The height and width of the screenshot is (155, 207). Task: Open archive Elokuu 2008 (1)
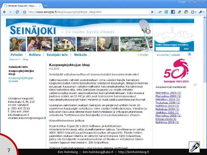(x=166, y=119)
